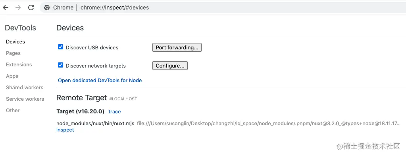The image size is (406, 156).
Task: Switch to Pages in the sidebar
Action: (13, 53)
